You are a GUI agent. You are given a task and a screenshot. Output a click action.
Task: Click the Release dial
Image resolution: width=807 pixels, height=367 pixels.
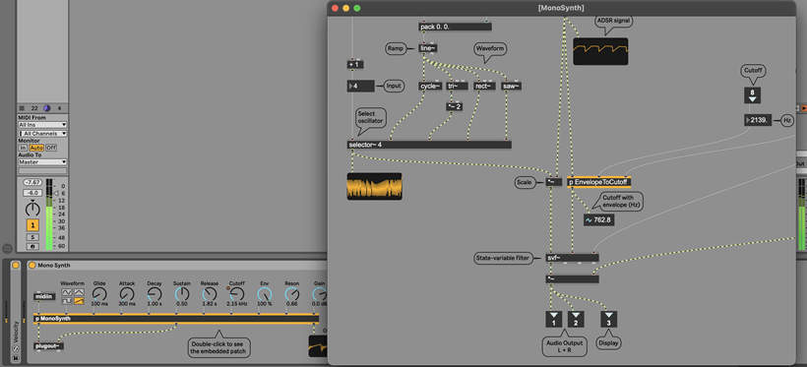pyautogui.click(x=209, y=294)
